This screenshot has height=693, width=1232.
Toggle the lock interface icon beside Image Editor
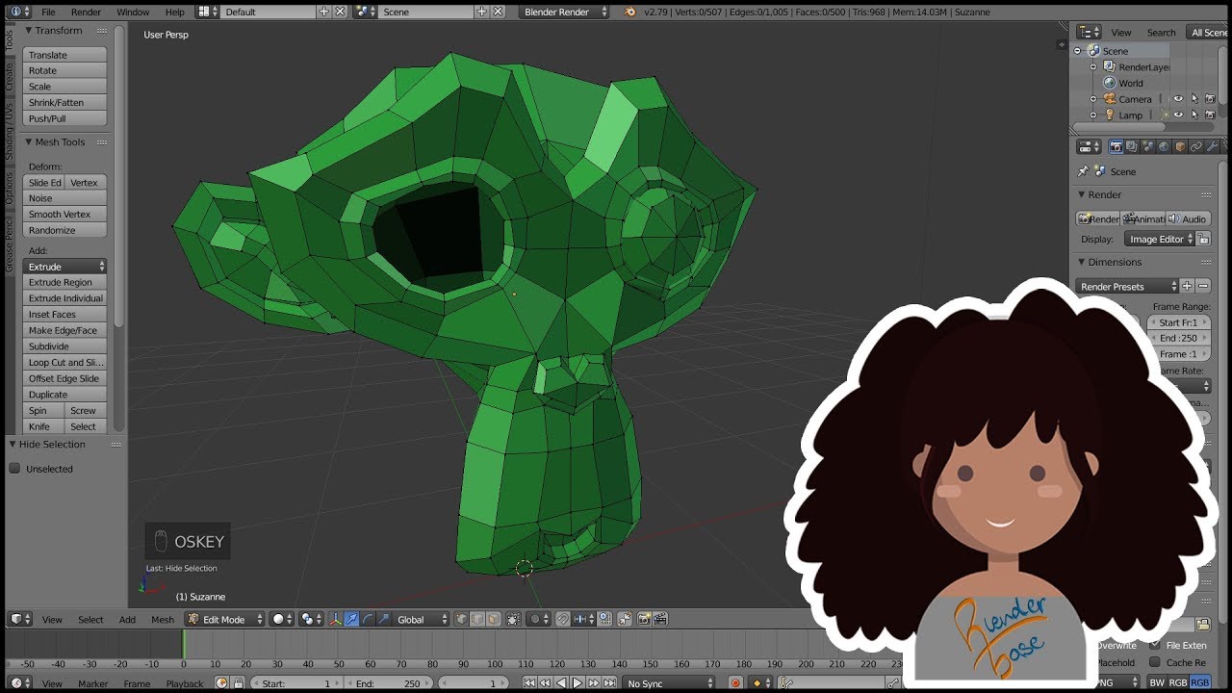tap(1203, 239)
